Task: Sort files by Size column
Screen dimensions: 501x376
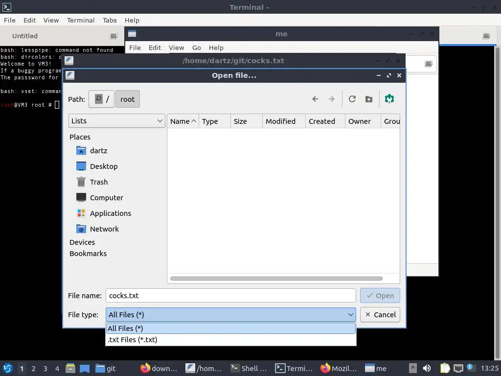Action: (247, 121)
